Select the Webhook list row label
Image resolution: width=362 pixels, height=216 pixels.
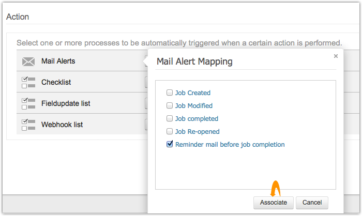click(62, 125)
